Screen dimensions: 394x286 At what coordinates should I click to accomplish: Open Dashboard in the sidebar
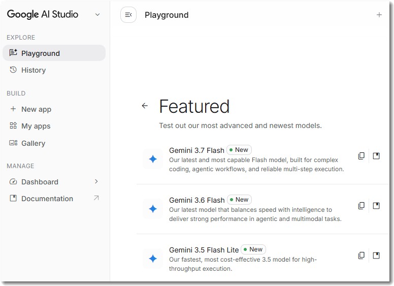pos(54,182)
